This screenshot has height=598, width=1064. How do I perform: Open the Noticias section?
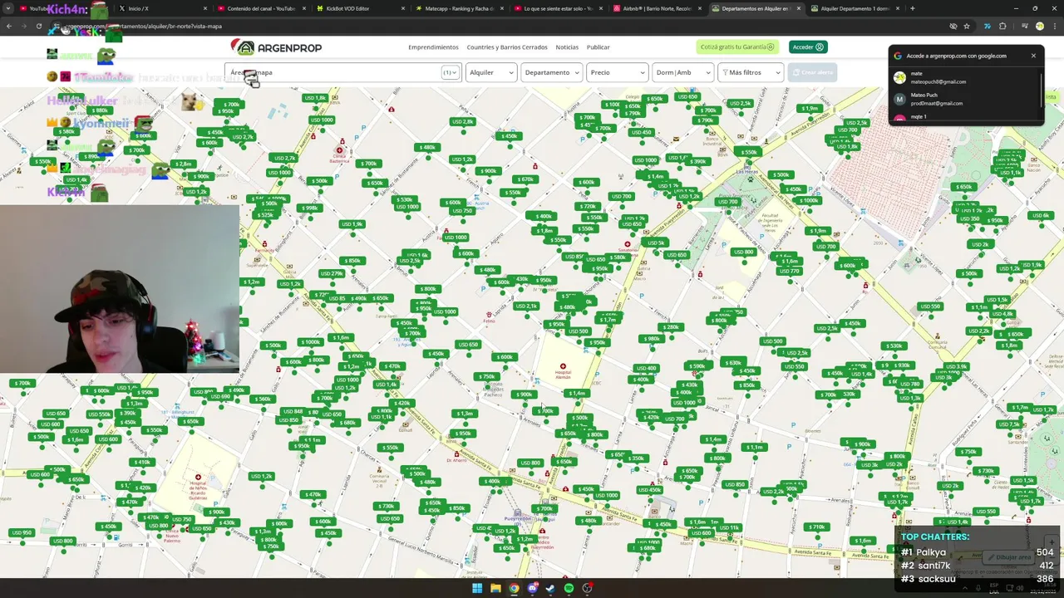[x=567, y=47]
